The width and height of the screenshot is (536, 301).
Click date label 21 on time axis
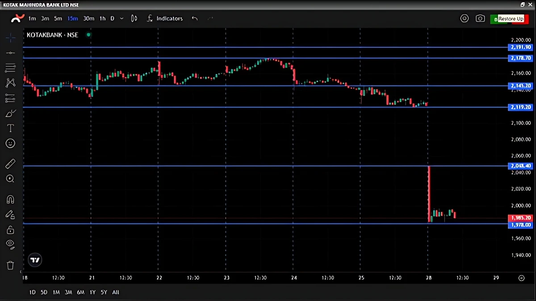91,278
